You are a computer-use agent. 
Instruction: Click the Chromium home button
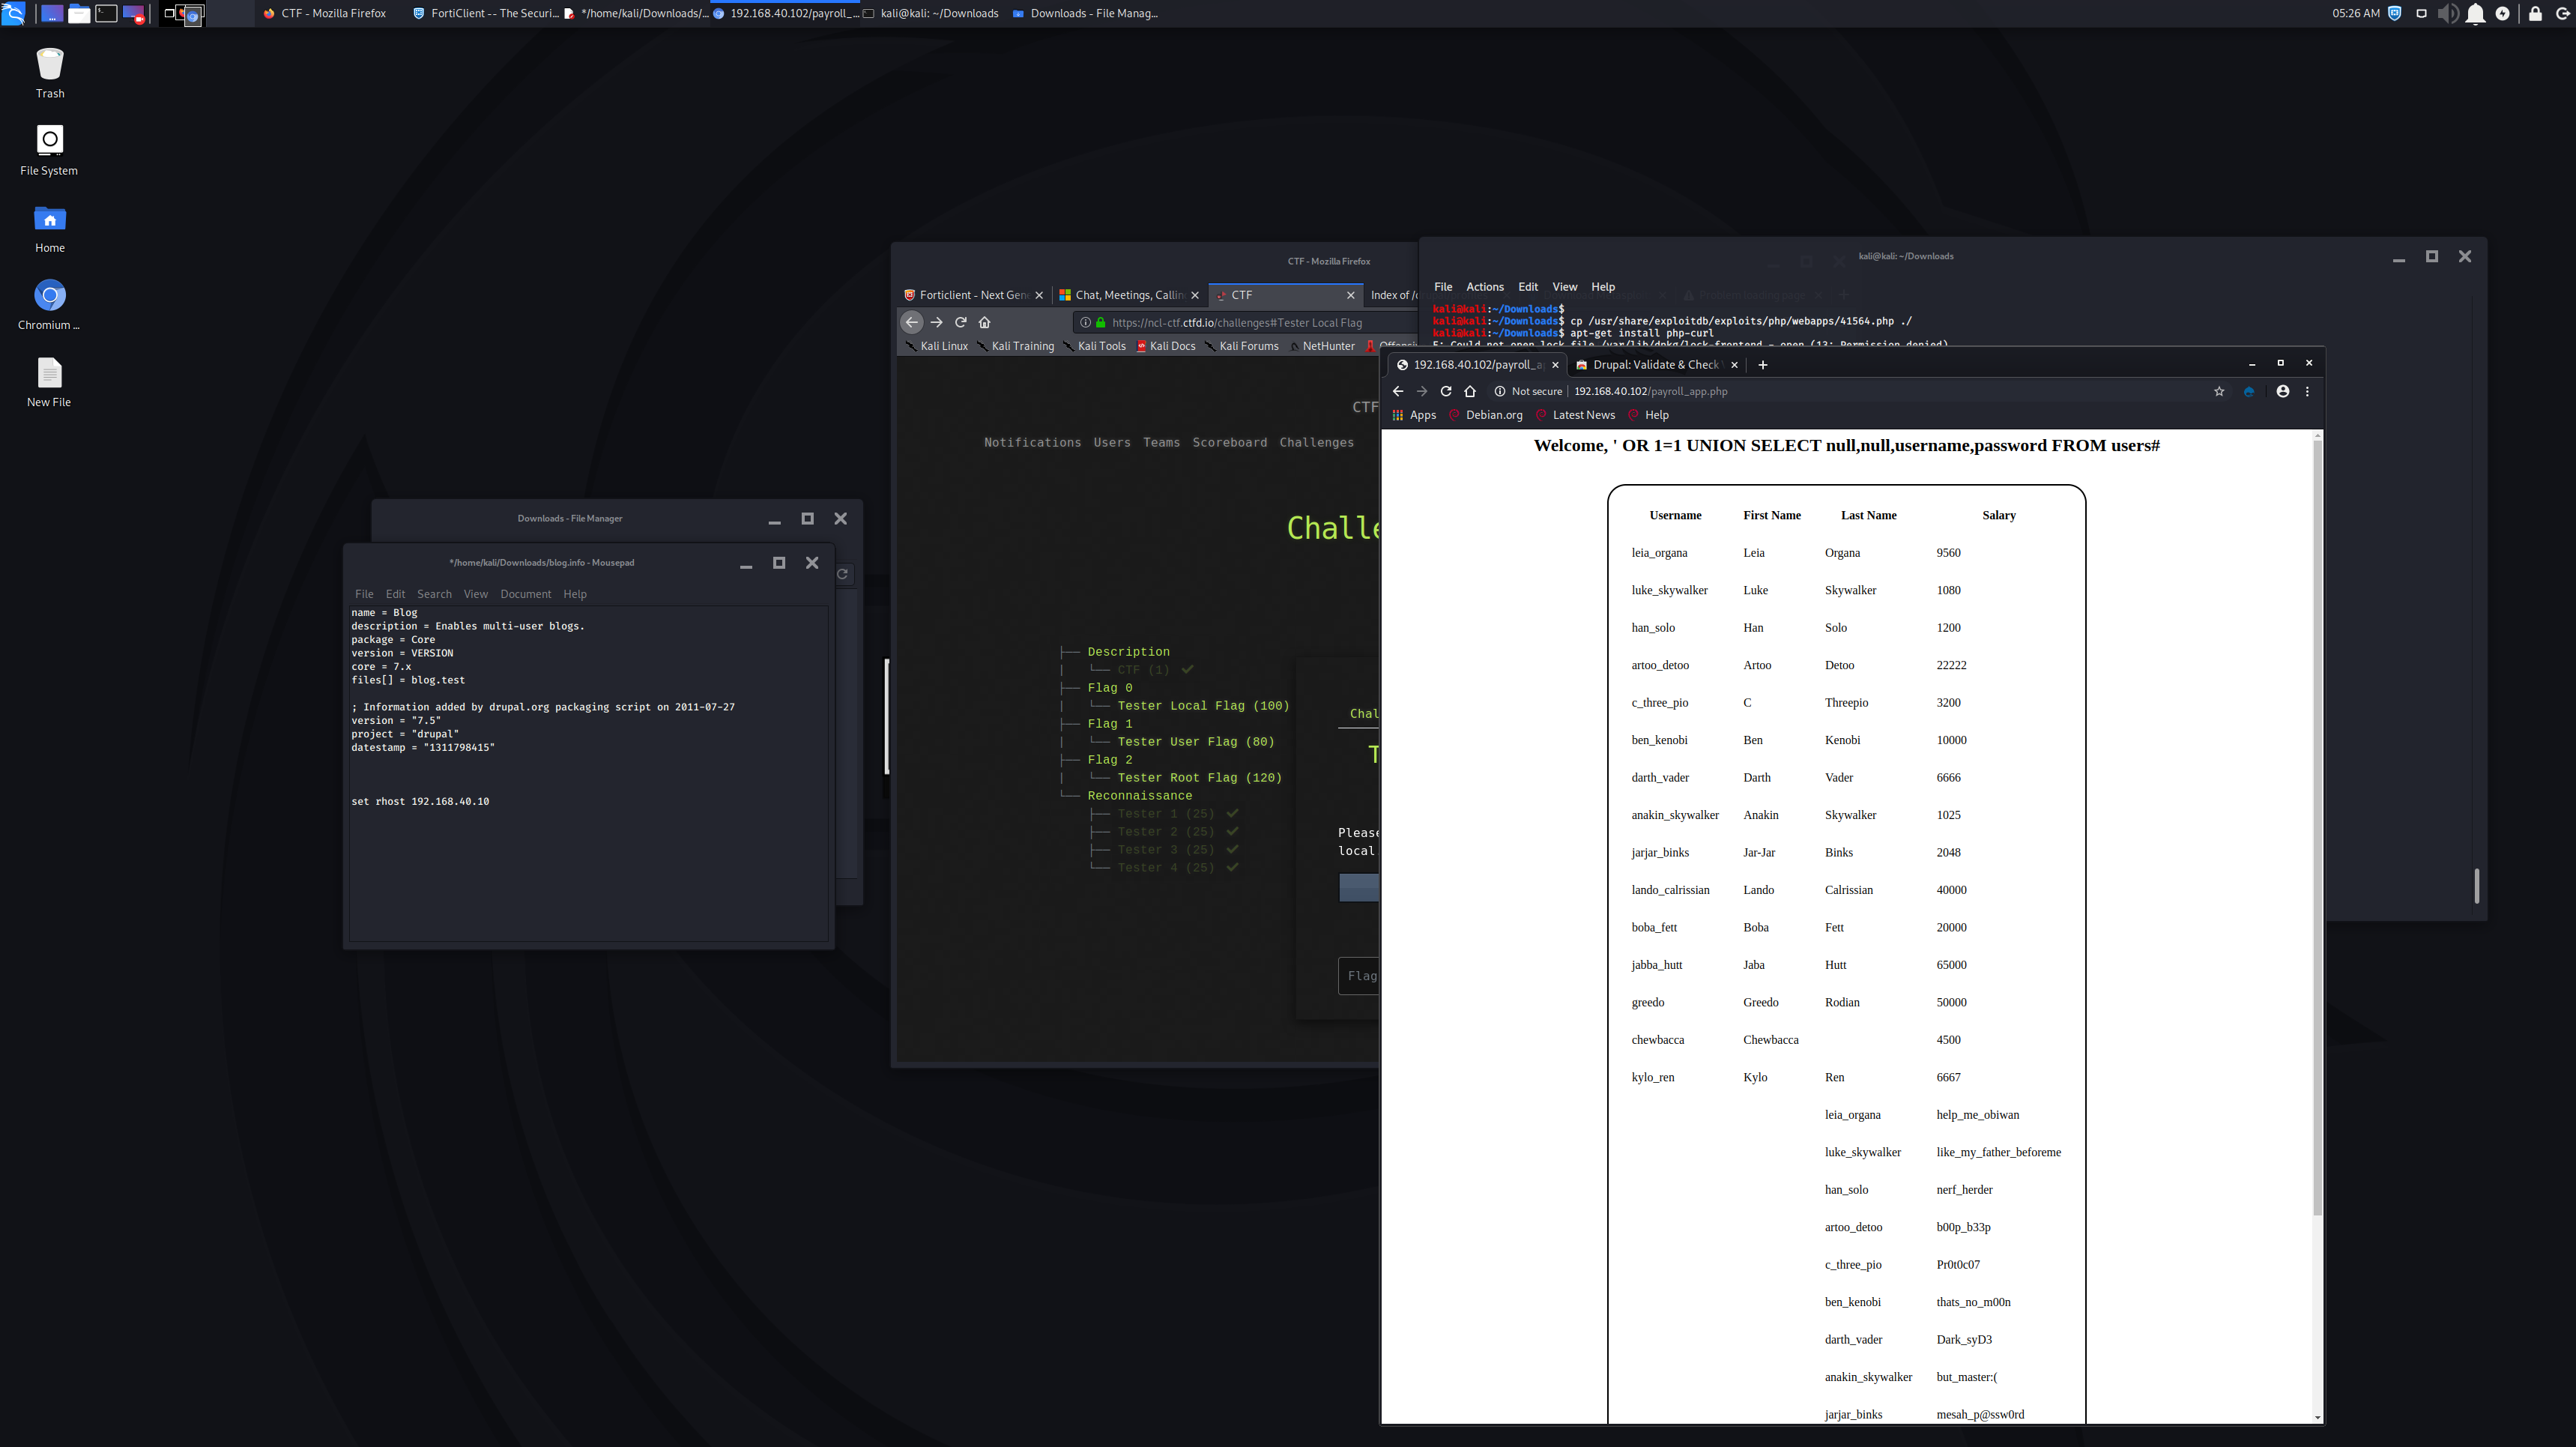[x=1470, y=391]
